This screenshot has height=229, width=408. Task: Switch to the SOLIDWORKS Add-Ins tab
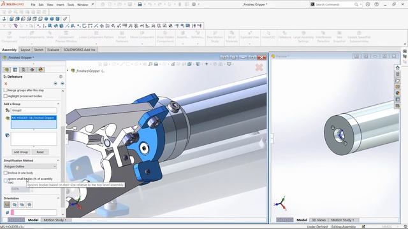(79, 50)
